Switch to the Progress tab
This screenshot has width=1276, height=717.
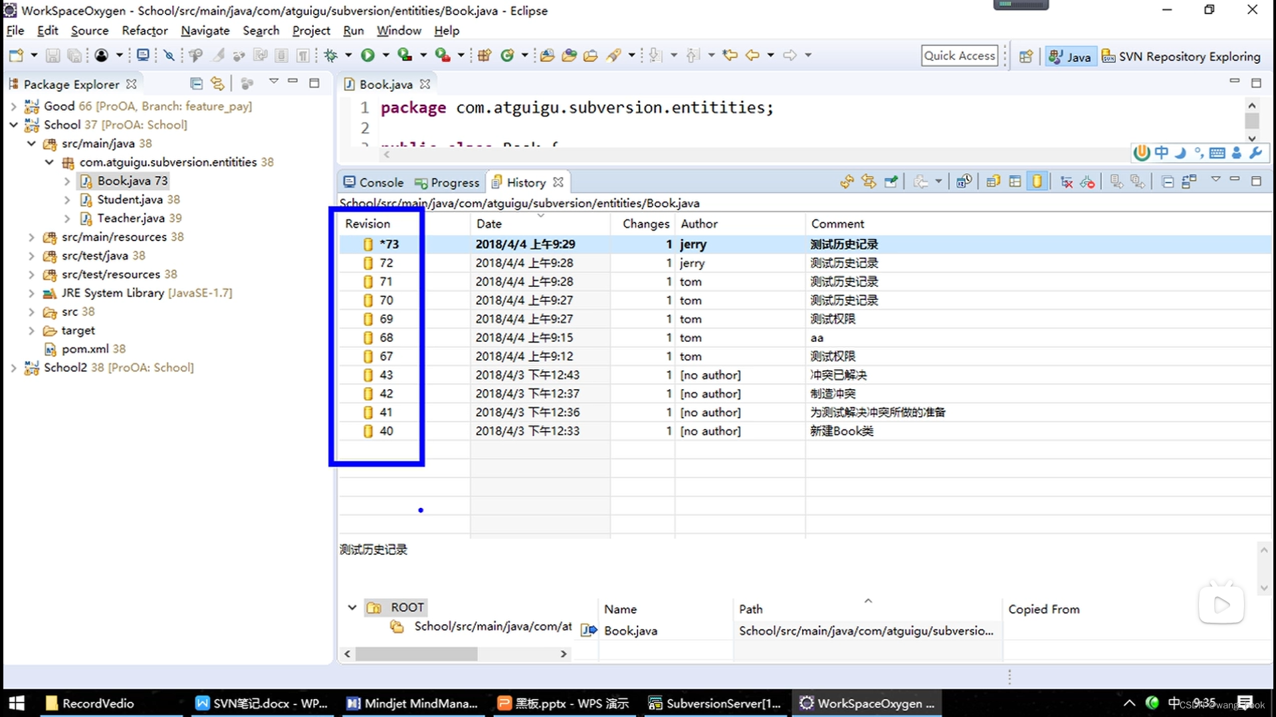[447, 182]
